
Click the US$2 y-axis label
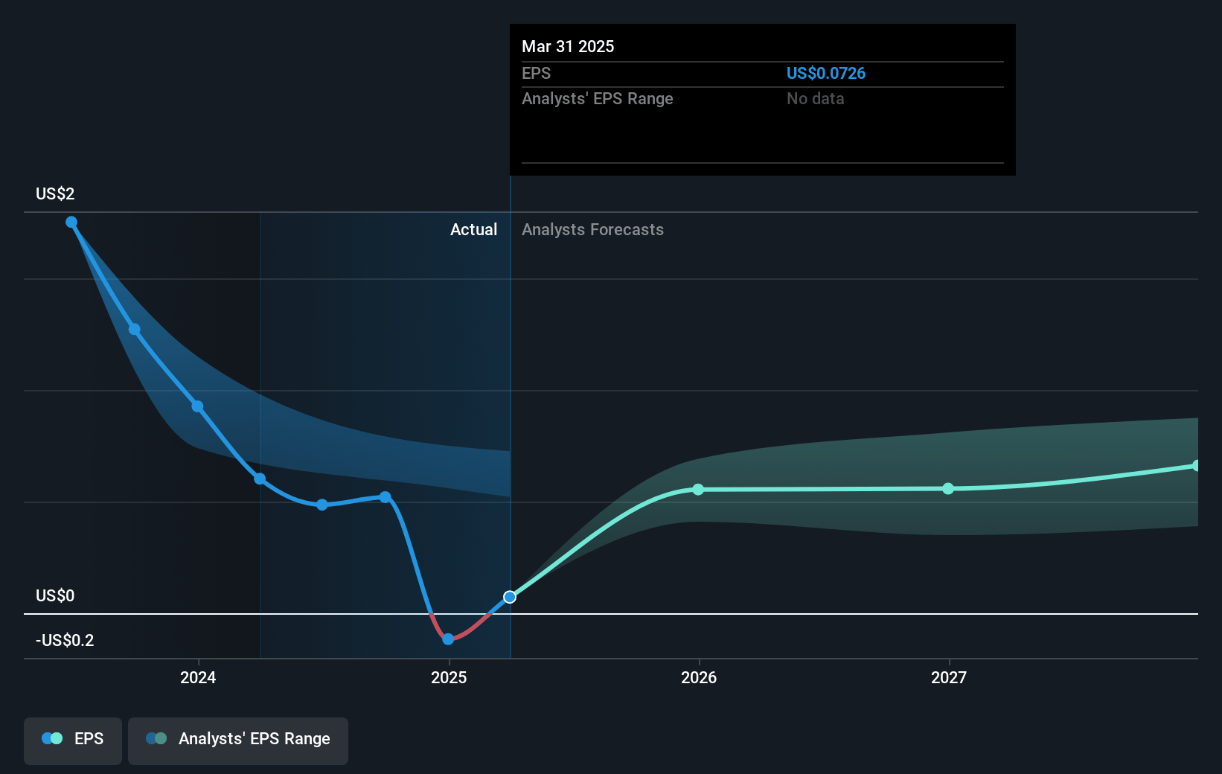point(55,193)
